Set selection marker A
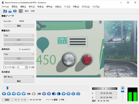Screen dimensions: 139x104 pos(29,94)
